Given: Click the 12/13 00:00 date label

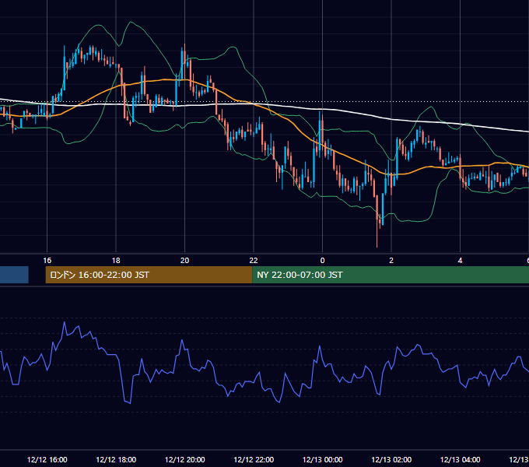Looking at the screenshot, I should [x=323, y=459].
